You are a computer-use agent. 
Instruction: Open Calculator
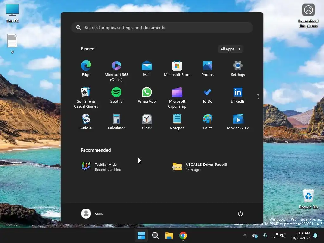[116, 122]
